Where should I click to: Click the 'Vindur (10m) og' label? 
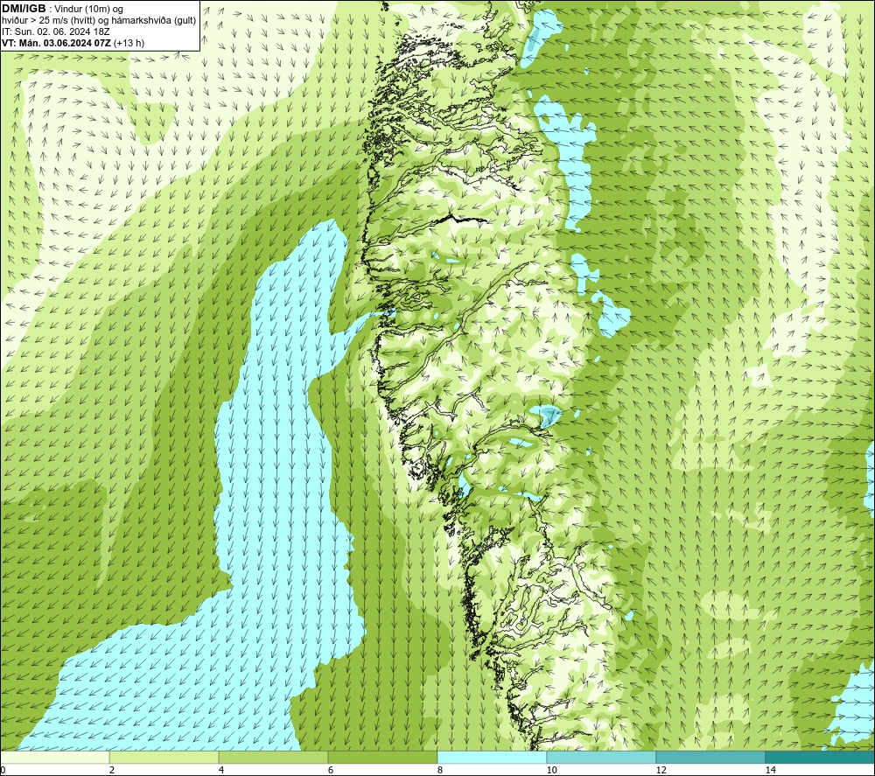coord(88,10)
